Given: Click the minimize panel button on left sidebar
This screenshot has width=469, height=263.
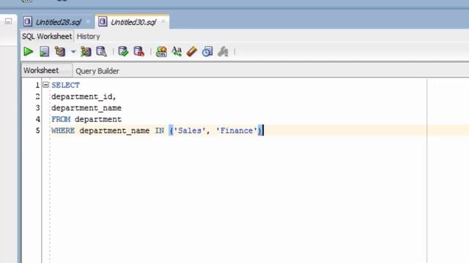Looking at the screenshot, I should [8, 21].
